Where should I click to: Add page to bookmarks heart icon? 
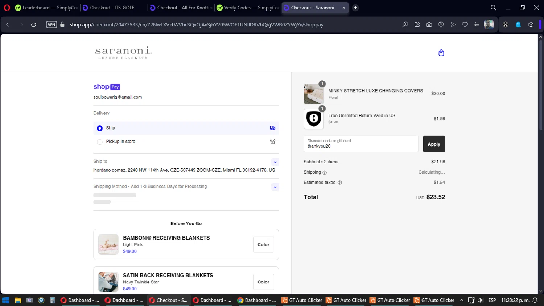(x=465, y=25)
